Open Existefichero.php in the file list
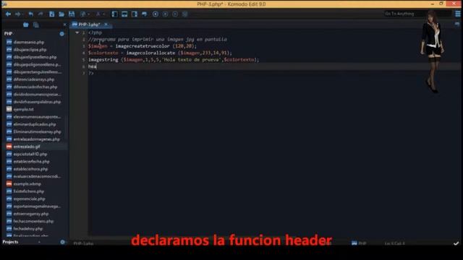 29,191
